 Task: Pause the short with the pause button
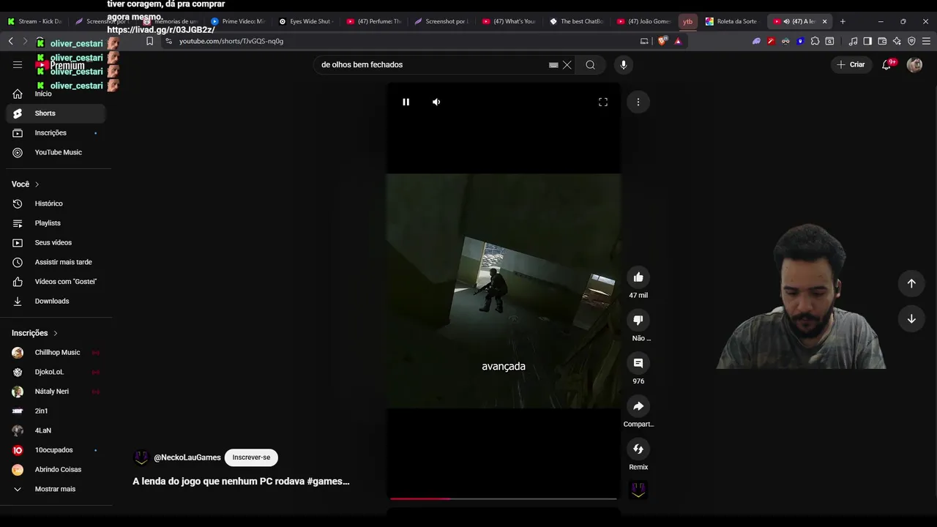click(406, 102)
